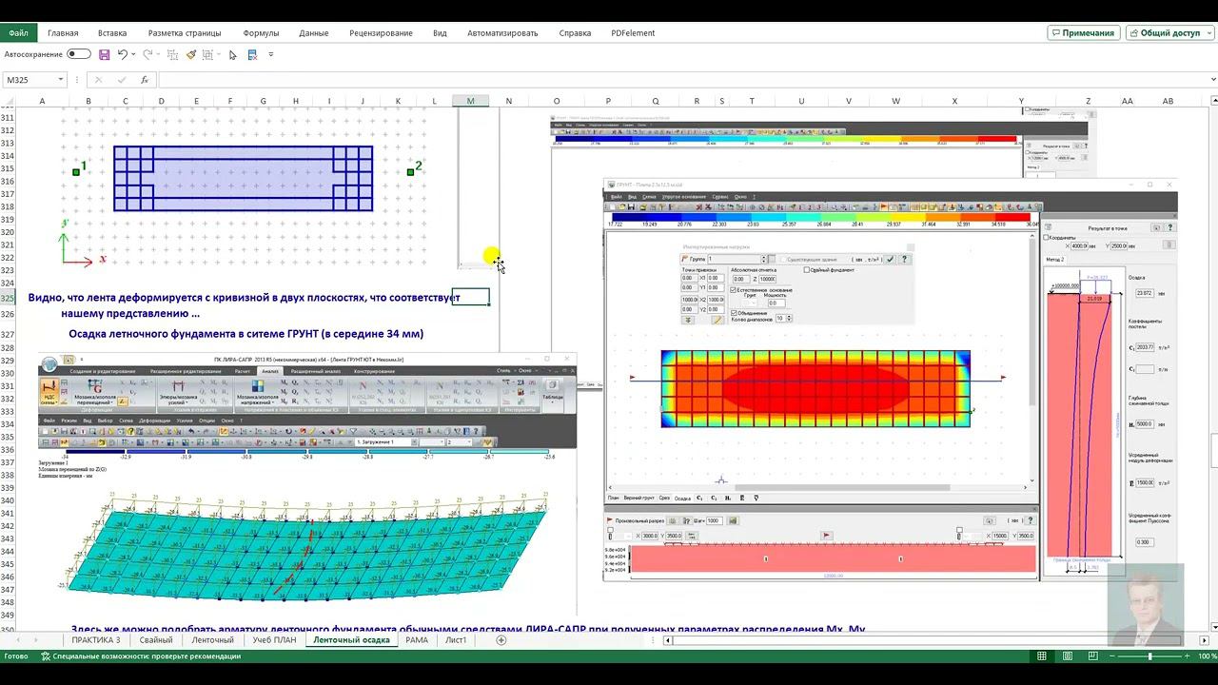Click the horizontal scrollbar right arrow

[1204, 640]
